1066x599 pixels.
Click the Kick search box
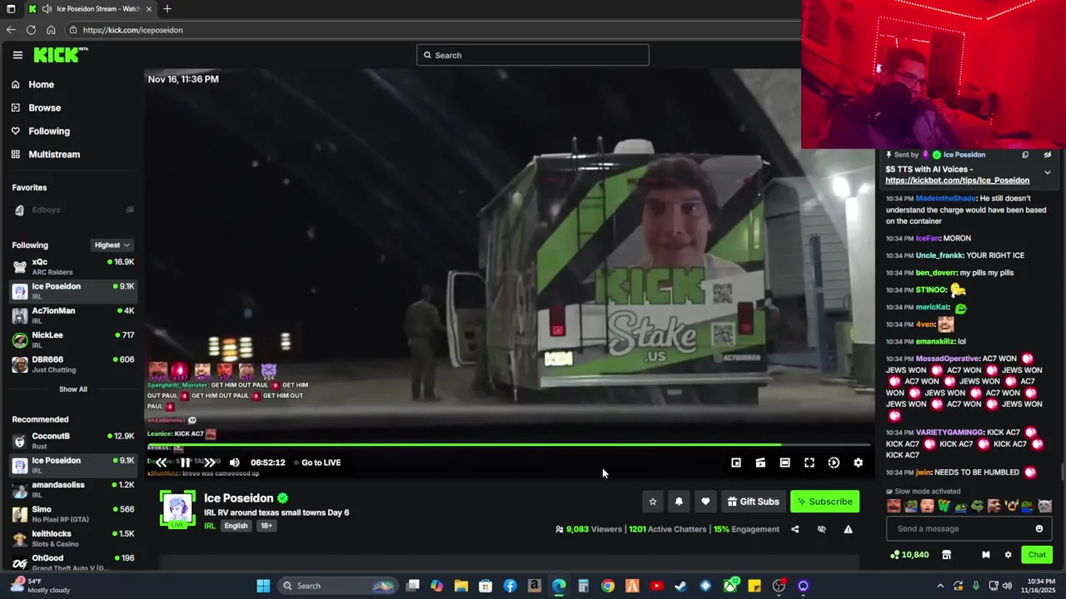[533, 56]
